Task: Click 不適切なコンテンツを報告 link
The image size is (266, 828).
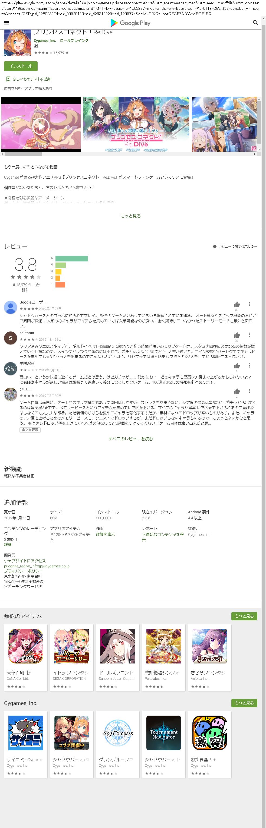Action: (x=163, y=537)
